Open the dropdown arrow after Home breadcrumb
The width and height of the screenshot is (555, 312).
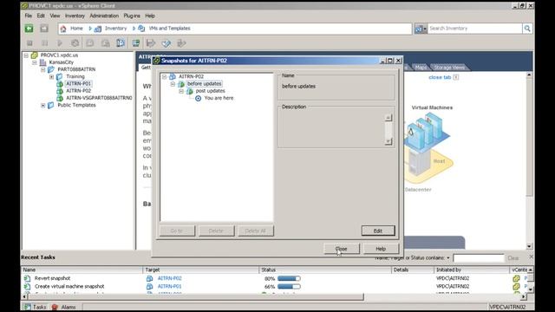coord(90,29)
